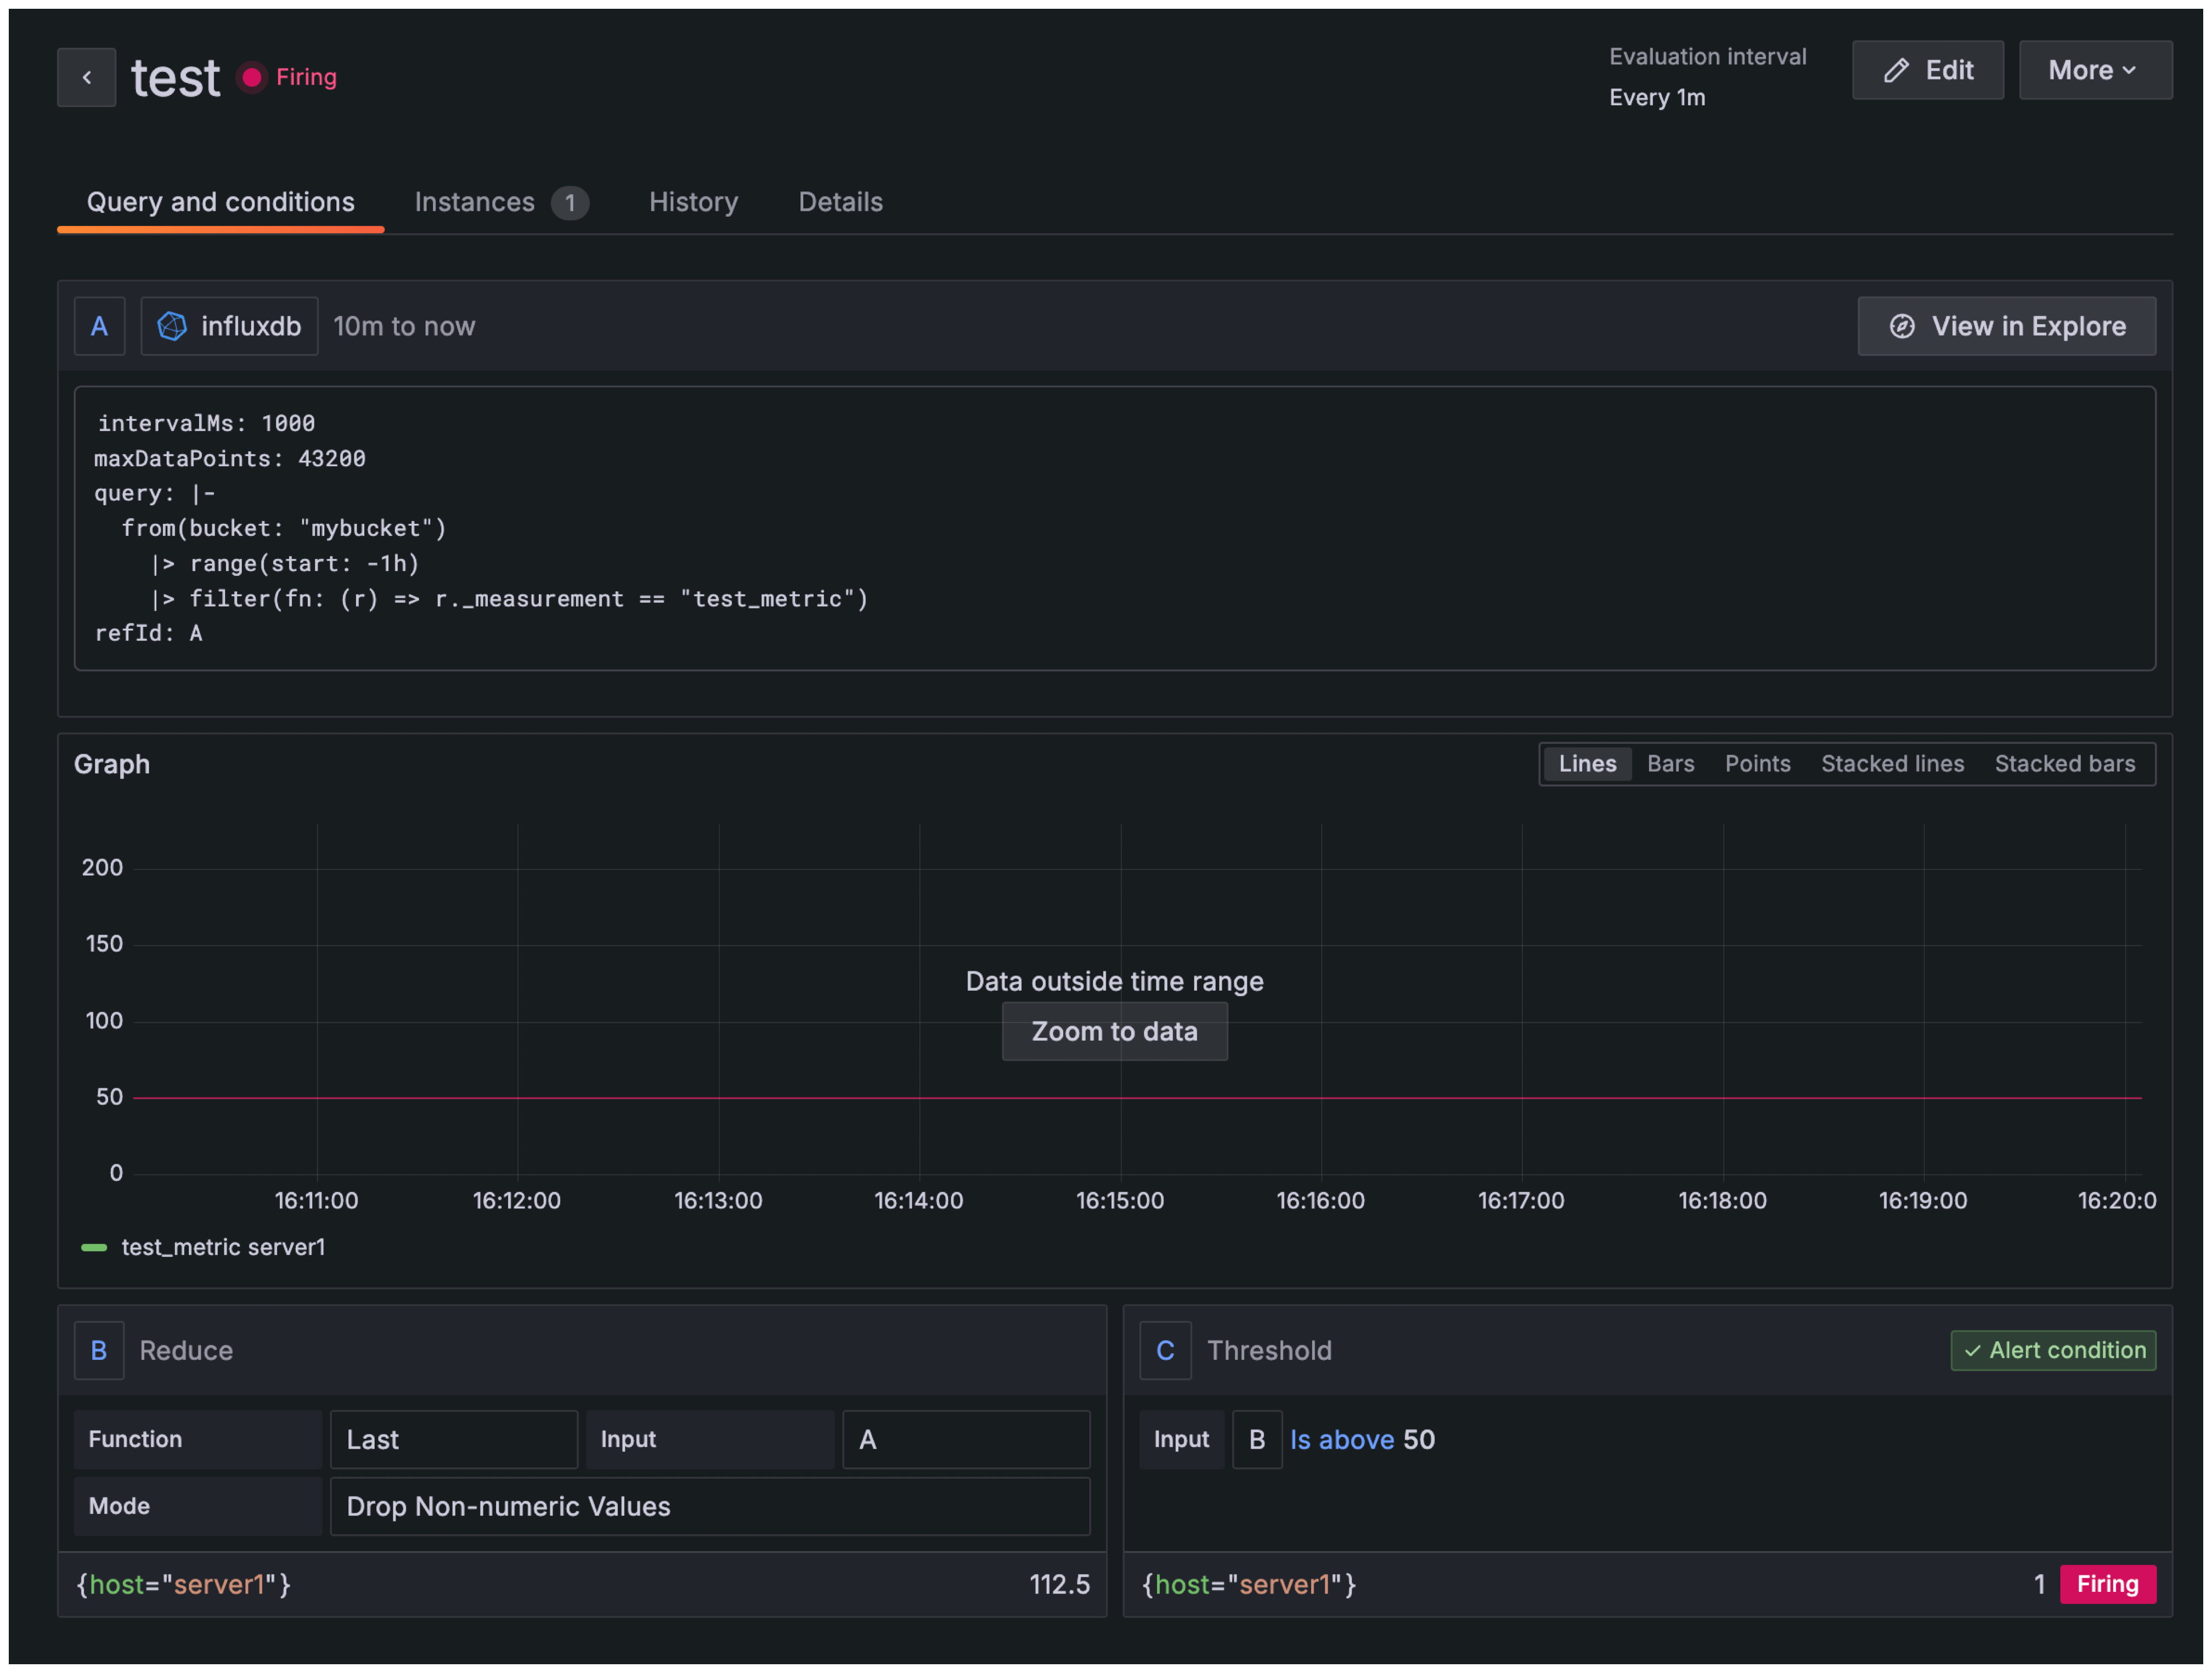Click the influxdb datasource icon
2212x1673 pixels.
coord(172,326)
